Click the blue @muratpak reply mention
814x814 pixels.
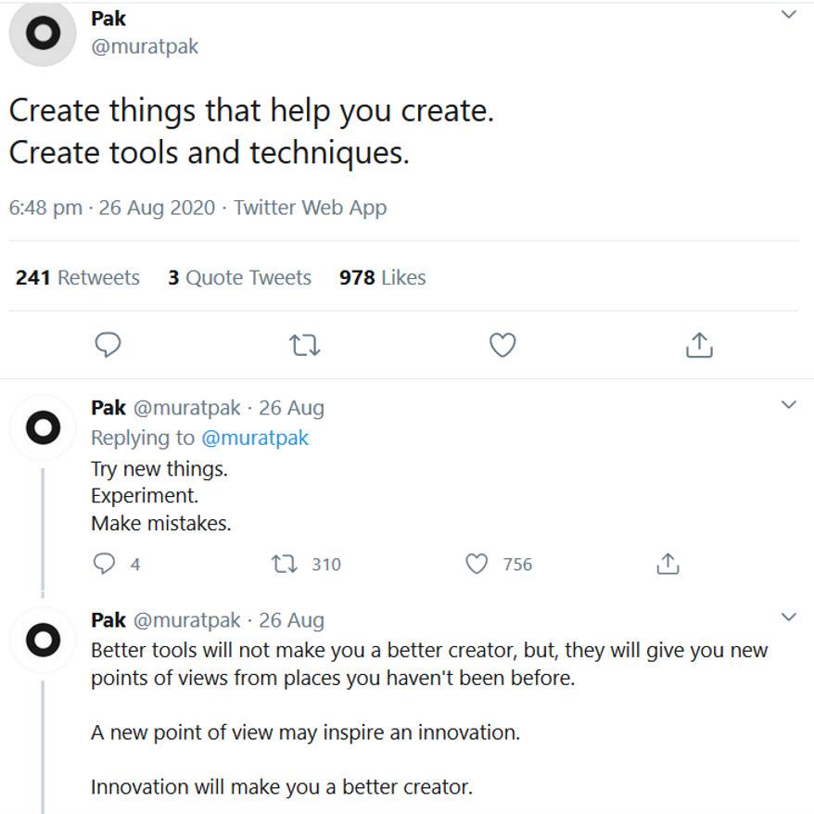[255, 438]
